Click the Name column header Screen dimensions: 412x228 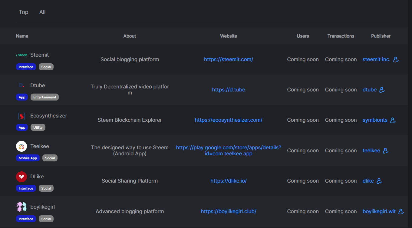pos(22,36)
